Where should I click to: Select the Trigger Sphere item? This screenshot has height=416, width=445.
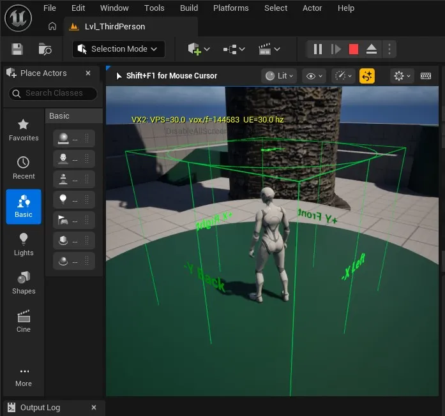point(74,261)
